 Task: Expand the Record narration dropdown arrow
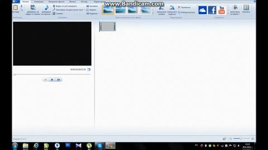click(x=85, y=10)
